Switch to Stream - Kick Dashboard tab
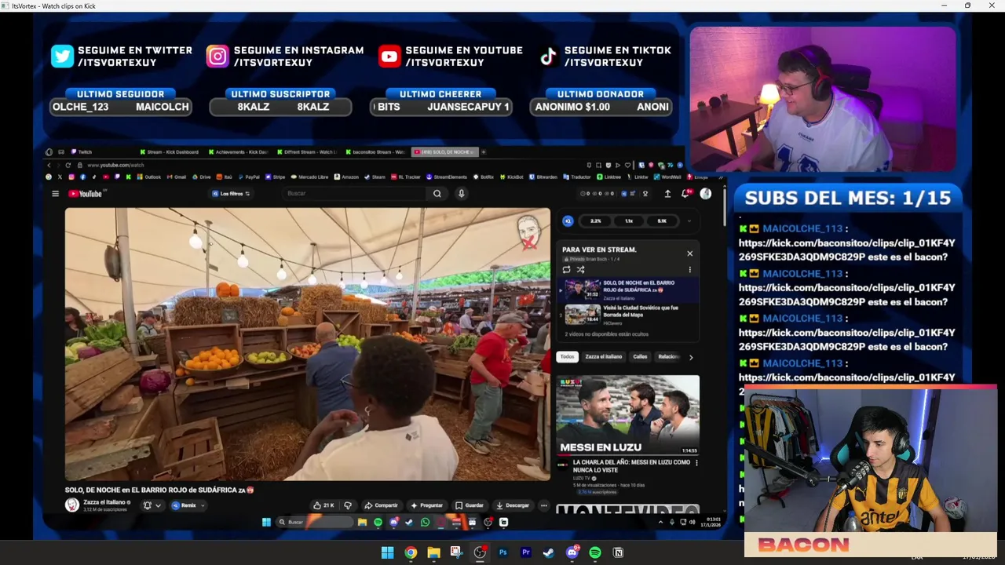 click(169, 151)
